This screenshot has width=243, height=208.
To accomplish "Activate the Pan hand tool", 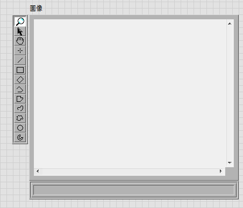I will (x=20, y=41).
